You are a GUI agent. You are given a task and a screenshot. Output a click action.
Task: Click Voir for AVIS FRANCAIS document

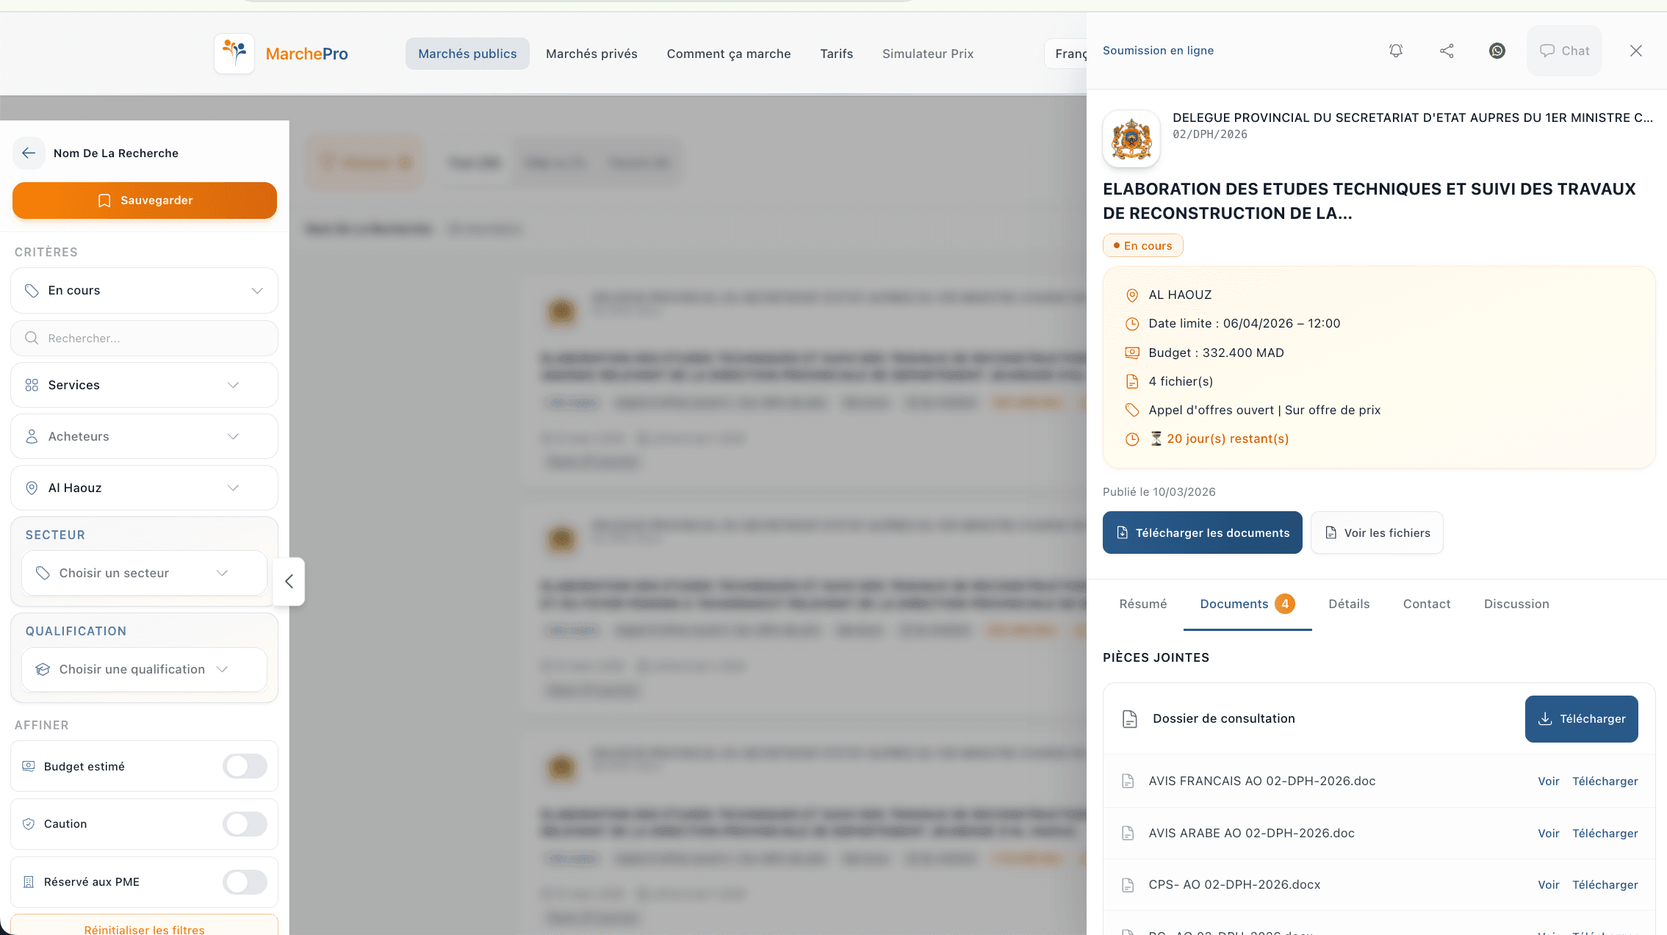(1548, 781)
